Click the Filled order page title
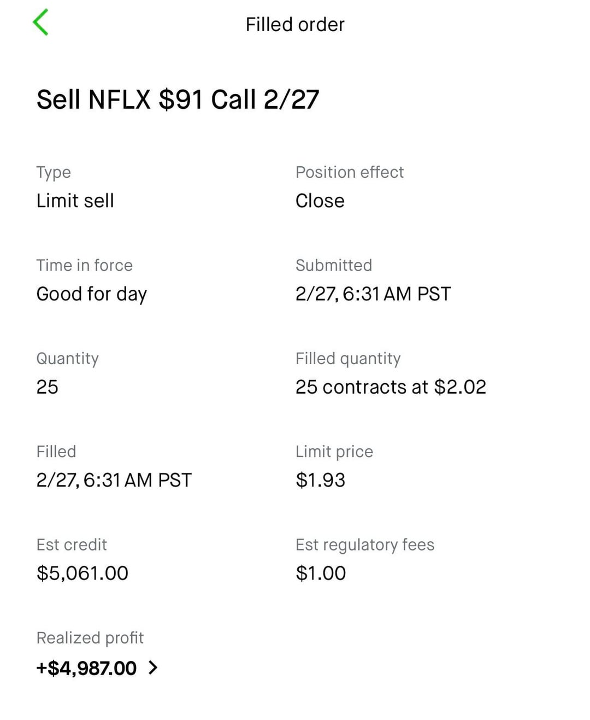Screen dimensions: 590x720 click(x=295, y=25)
